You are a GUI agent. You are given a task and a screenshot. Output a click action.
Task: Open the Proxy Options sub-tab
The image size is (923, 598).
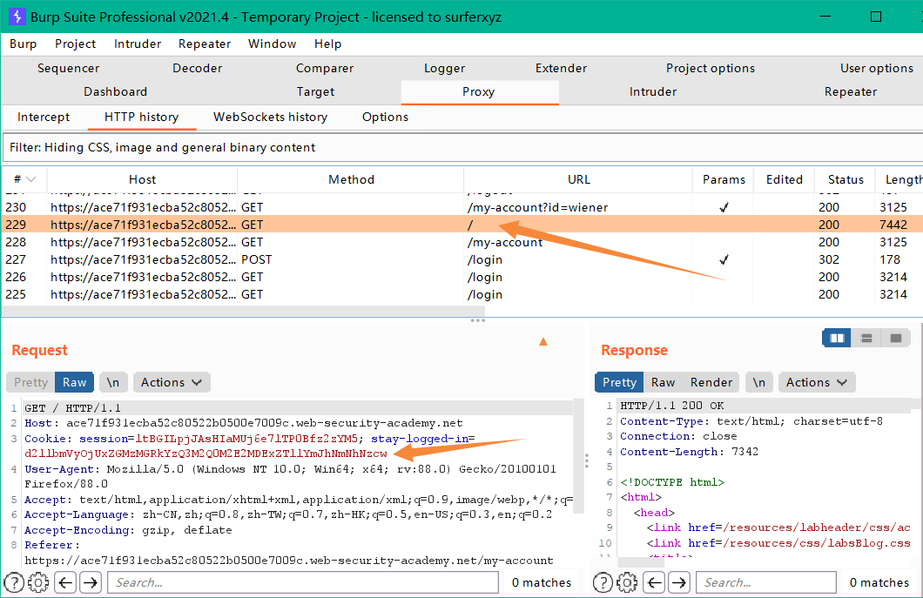[x=385, y=117]
